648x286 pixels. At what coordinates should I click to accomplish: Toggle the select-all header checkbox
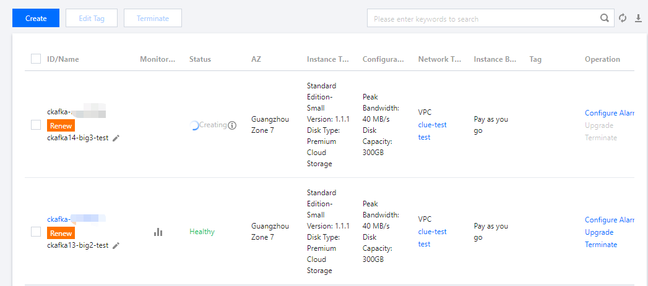click(x=36, y=59)
